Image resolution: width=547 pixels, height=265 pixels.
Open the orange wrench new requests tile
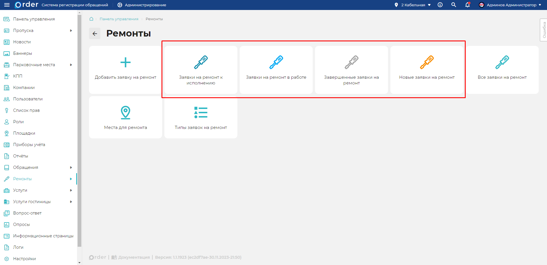427,62
